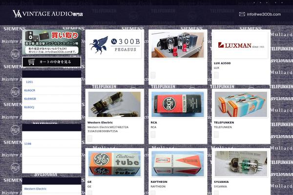Open the Western Electric sidebar link

click(x=35, y=189)
